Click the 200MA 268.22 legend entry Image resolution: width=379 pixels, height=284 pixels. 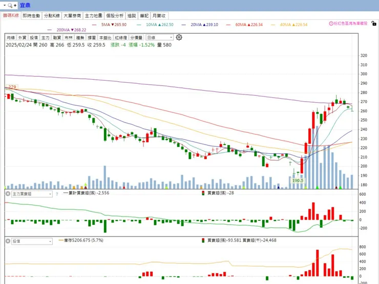coord(67,30)
